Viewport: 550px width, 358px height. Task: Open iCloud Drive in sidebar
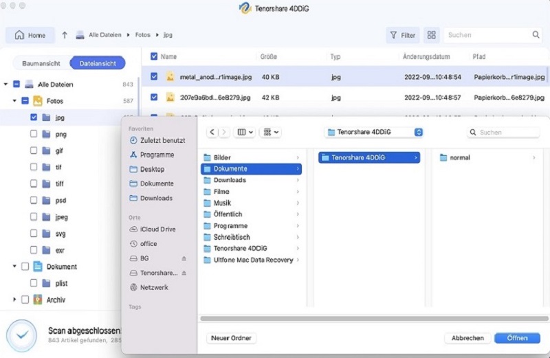(157, 229)
